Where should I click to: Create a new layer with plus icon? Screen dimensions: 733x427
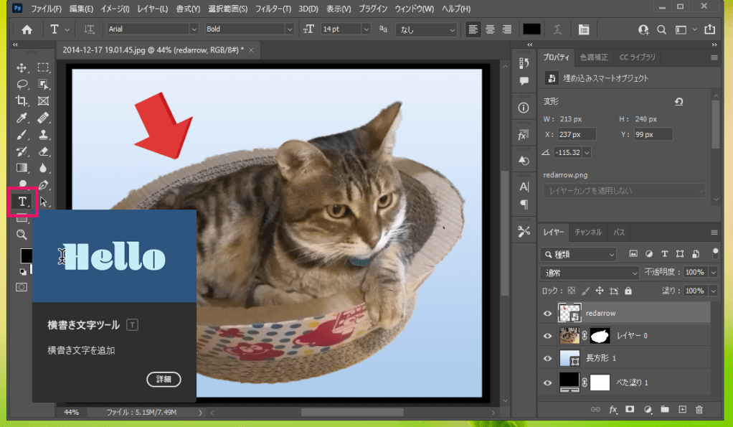pyautogui.click(x=682, y=409)
